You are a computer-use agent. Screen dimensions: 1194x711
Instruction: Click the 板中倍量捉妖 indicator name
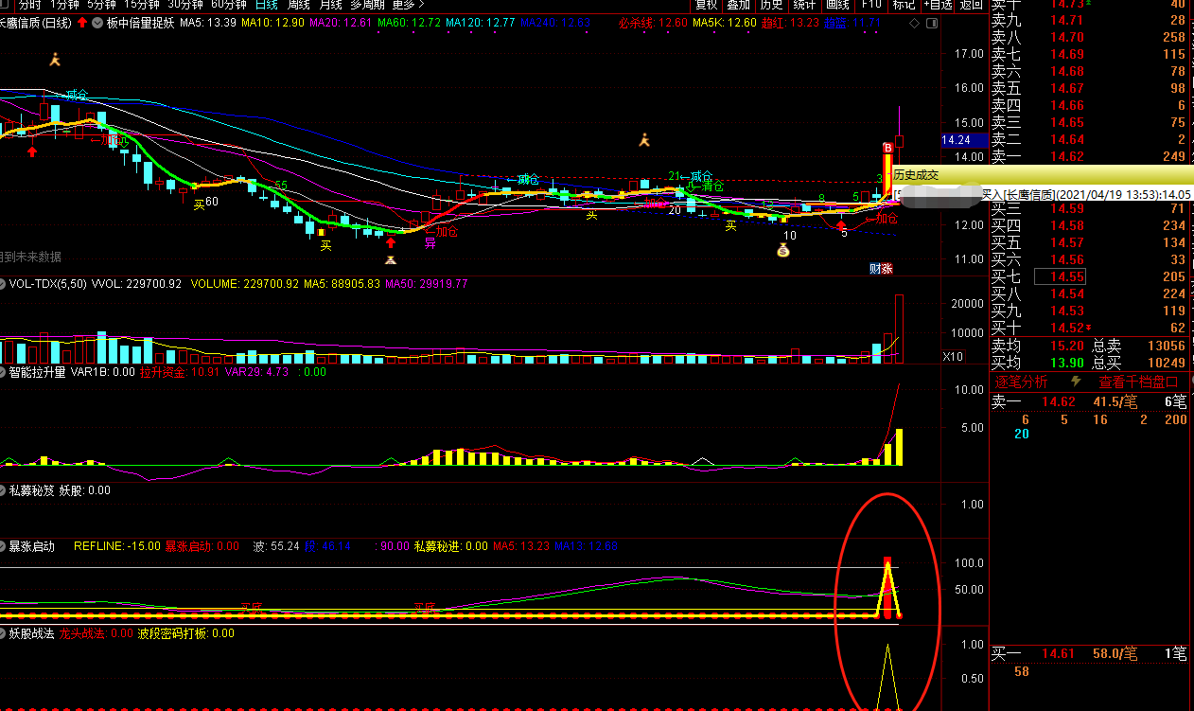click(141, 23)
